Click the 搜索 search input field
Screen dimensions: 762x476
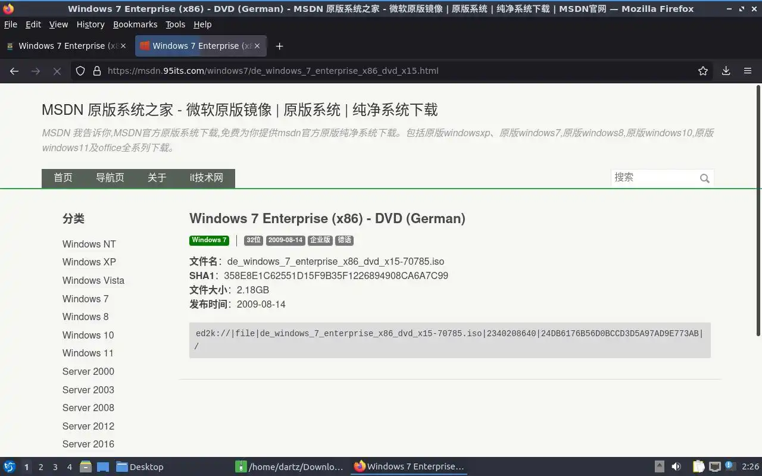point(654,177)
